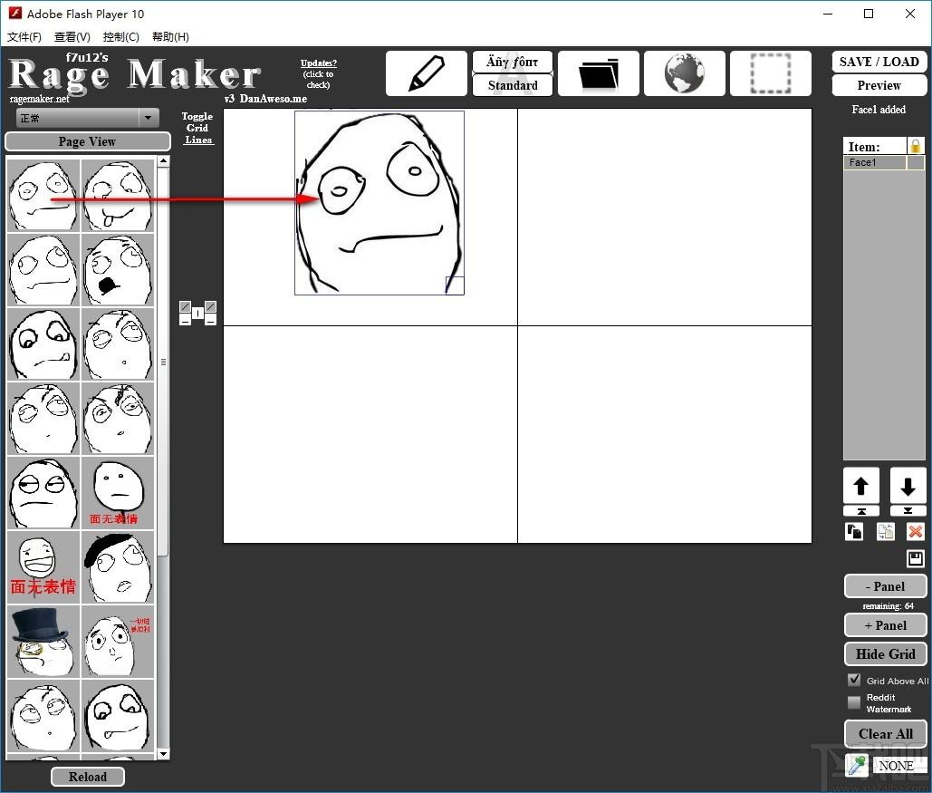The image size is (932, 793).
Task: Click the face list scroll-up arrow
Action: (x=163, y=161)
